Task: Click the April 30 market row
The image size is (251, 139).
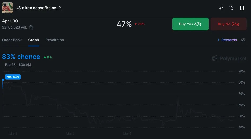Action: click(10, 21)
